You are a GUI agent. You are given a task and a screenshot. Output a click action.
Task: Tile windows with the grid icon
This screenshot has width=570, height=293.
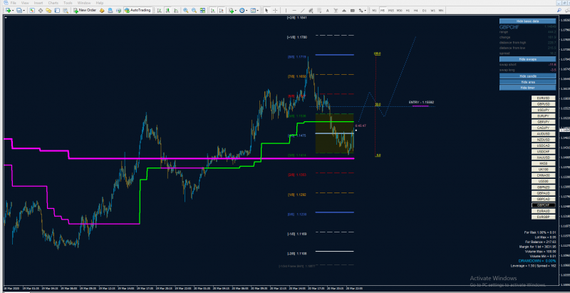[x=202, y=11]
